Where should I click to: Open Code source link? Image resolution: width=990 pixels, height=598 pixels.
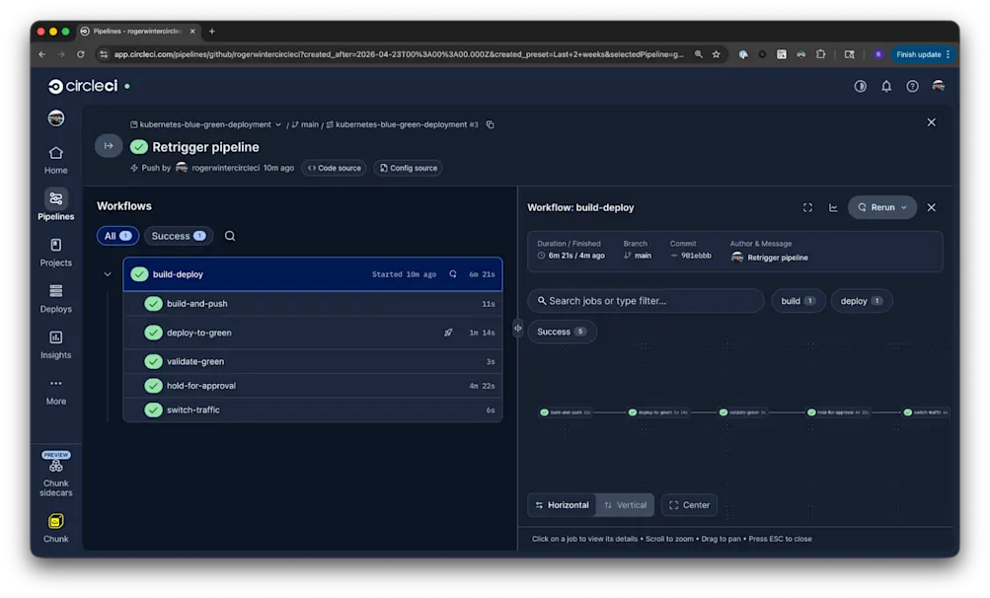pos(334,168)
